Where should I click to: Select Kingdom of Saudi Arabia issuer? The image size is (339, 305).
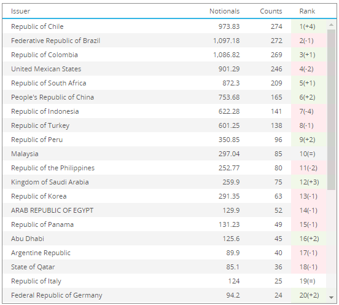point(50,182)
